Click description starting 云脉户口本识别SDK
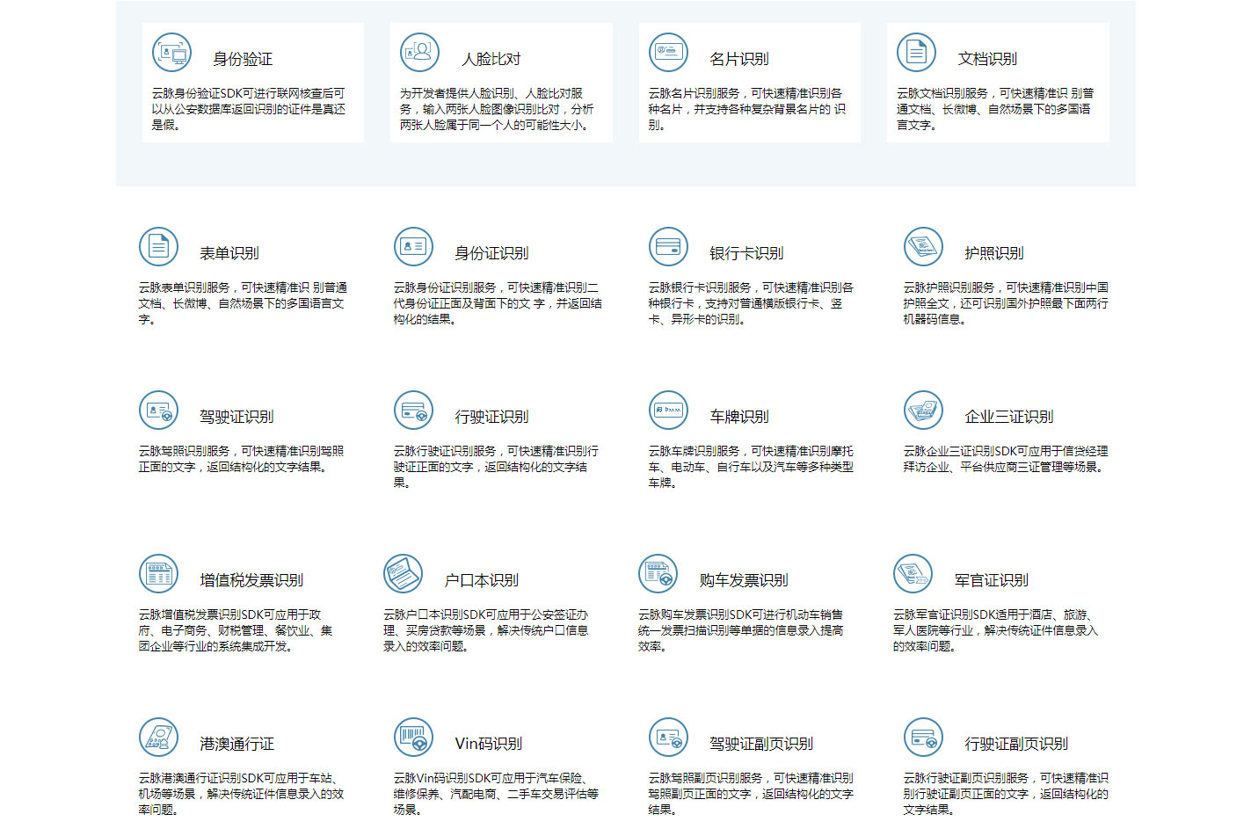 486,630
